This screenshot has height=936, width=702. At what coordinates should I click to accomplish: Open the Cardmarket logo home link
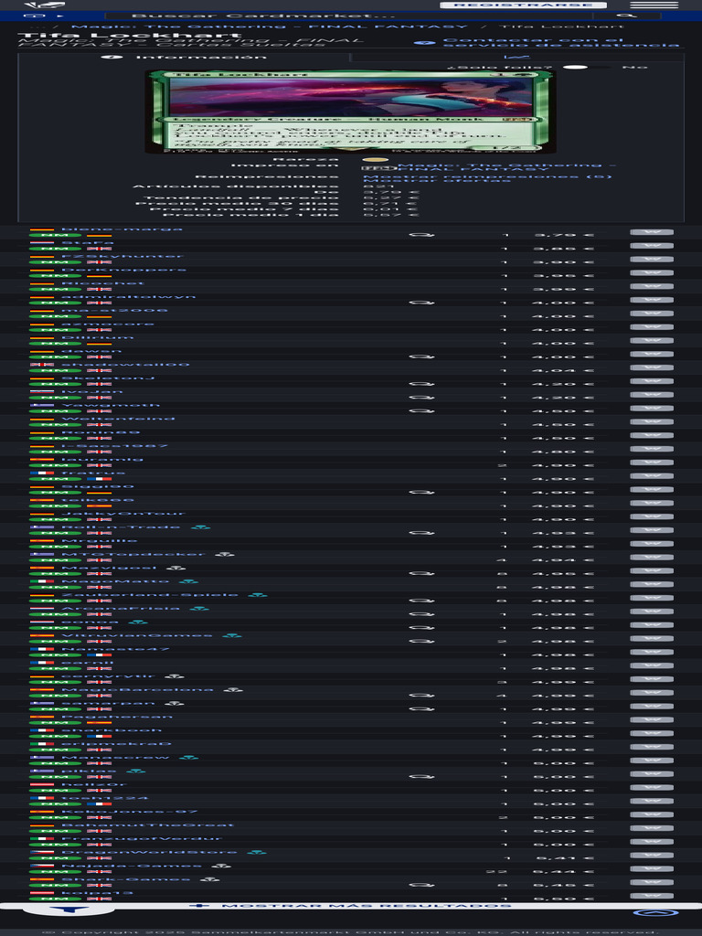tap(45, 5)
